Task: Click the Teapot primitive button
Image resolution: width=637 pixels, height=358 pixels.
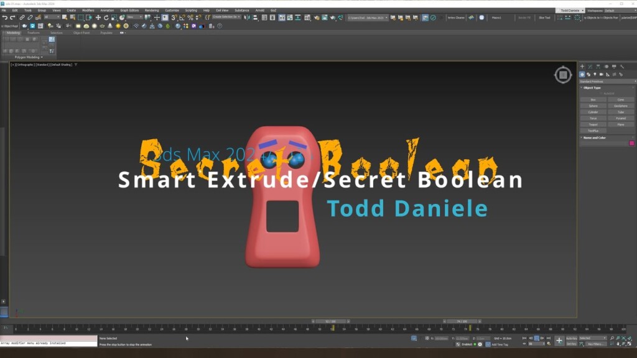Action: point(592,124)
